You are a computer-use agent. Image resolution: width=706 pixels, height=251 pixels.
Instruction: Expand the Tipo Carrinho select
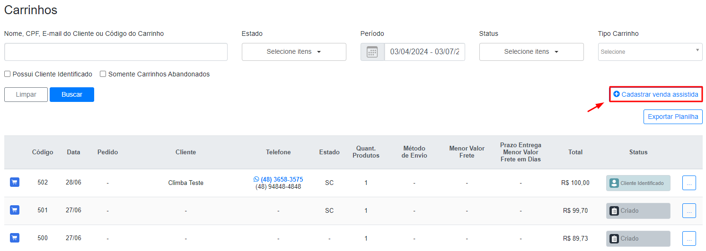(x=650, y=52)
